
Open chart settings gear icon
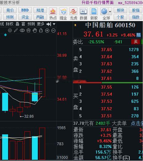point(10,30)
